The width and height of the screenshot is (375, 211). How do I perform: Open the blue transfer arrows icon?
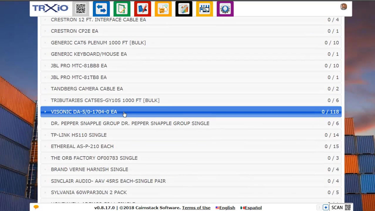(x=101, y=9)
